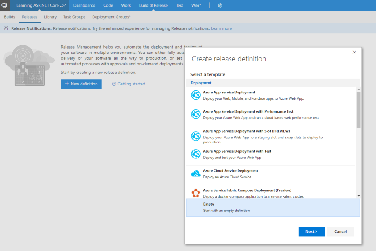The width and height of the screenshot is (376, 251).
Task: Close the Create release definition dialog
Action: pos(354,52)
